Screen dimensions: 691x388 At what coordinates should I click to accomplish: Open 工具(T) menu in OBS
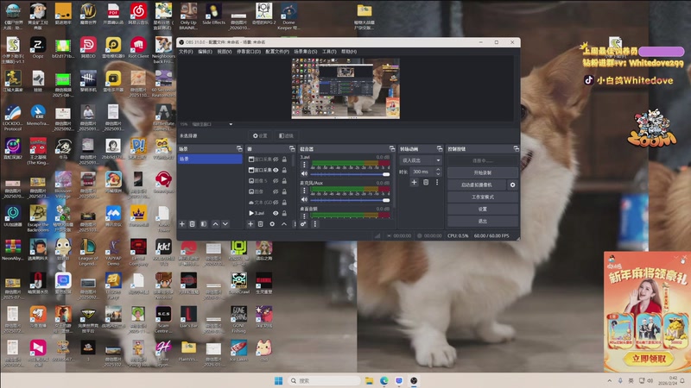[329, 52]
